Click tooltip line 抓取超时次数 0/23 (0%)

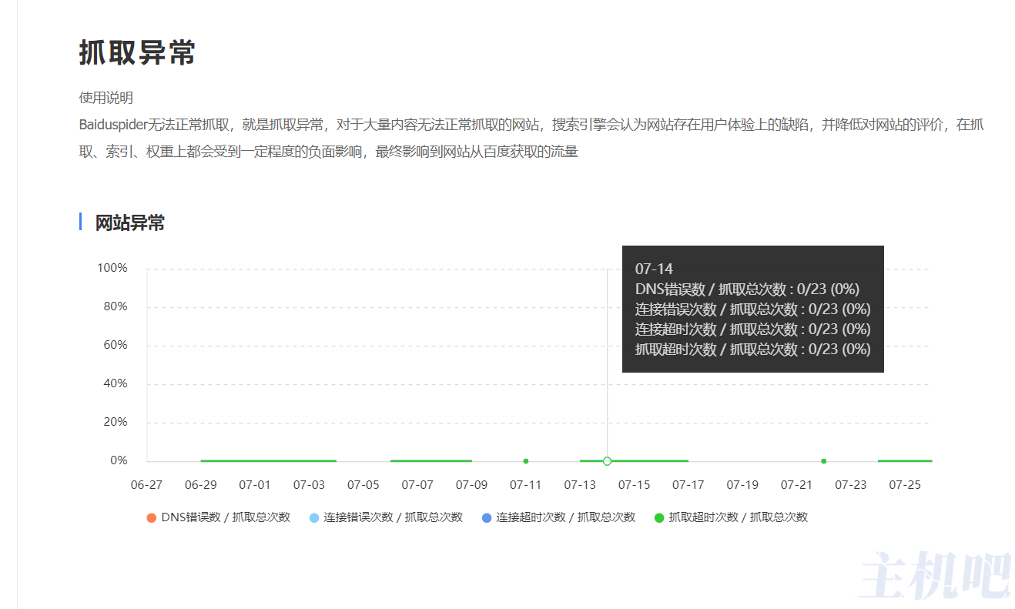(x=753, y=349)
